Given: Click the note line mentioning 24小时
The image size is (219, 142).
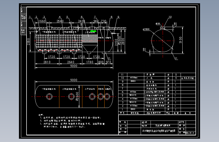Looking at the screenshot, I should (61, 121).
